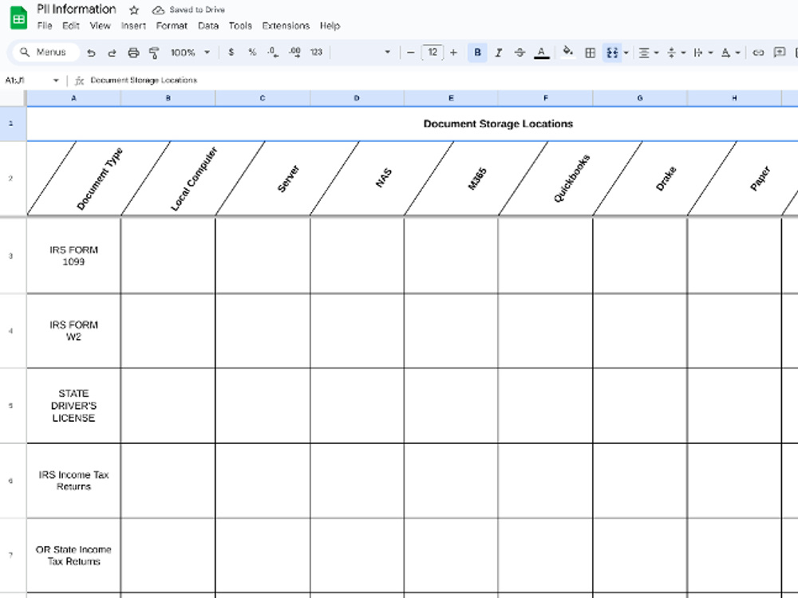Screen dimensions: 798x598
Task: Click the Redo arrow
Action: [x=112, y=53]
